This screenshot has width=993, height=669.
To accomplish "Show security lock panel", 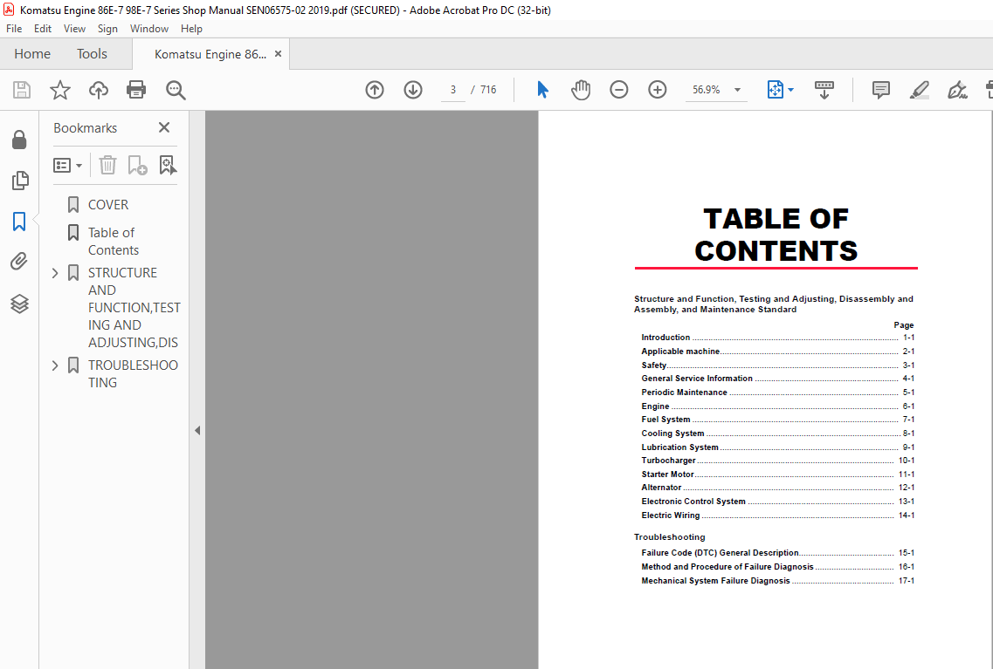I will click(19, 140).
